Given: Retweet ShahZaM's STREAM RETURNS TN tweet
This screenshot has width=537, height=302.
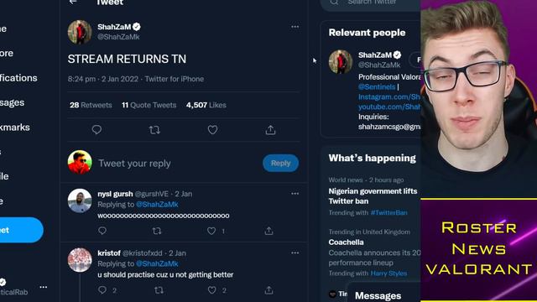Looking at the screenshot, I should (x=154, y=130).
